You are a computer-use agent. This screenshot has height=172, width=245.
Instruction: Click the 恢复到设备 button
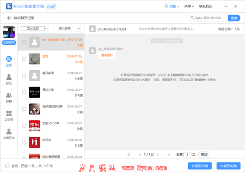(200, 166)
